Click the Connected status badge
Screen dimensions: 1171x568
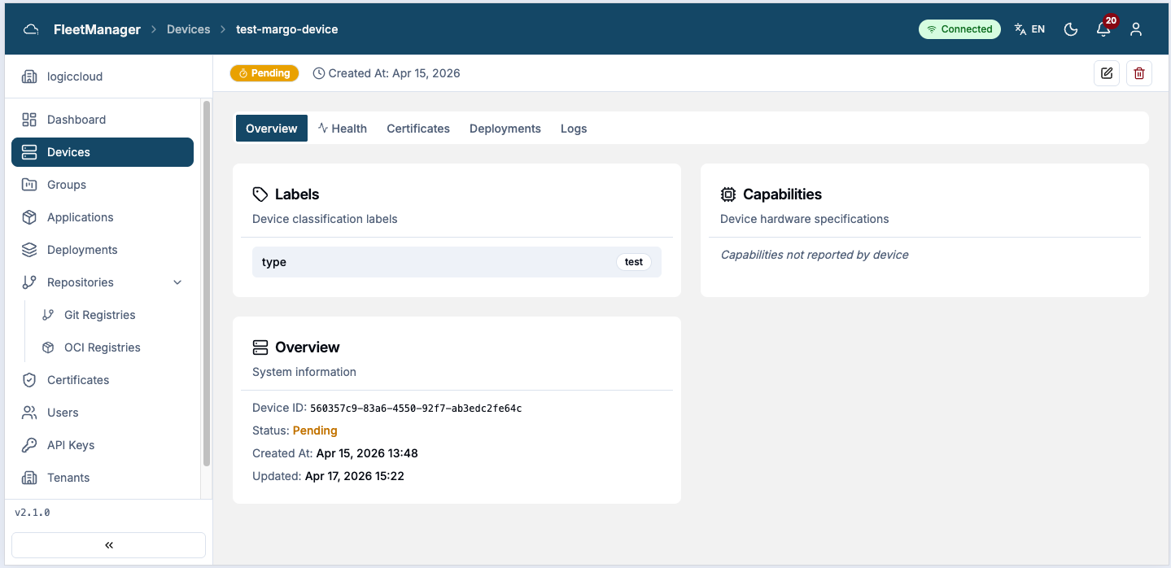[x=960, y=29]
